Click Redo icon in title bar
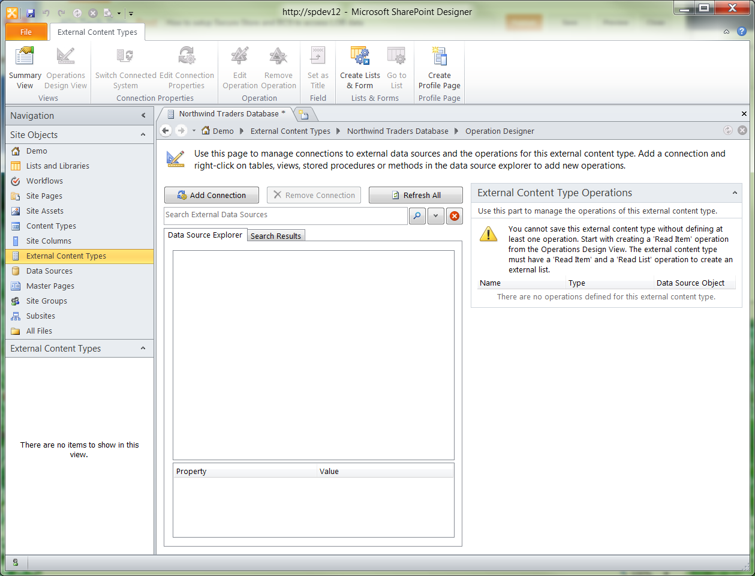Image resolution: width=755 pixels, height=576 pixels. (x=62, y=13)
